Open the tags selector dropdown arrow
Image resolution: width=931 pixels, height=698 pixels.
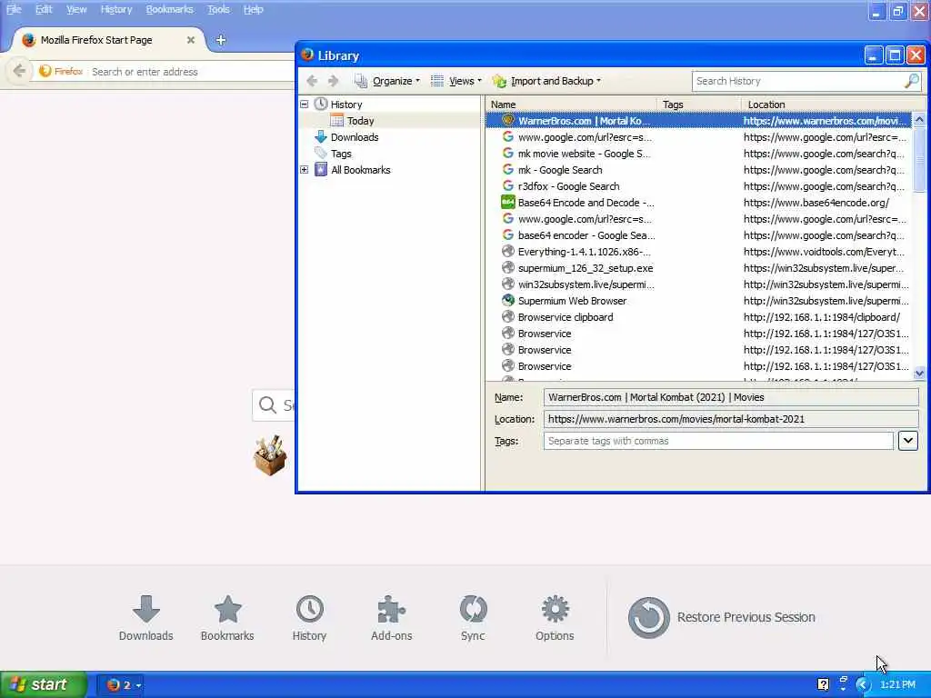(908, 441)
